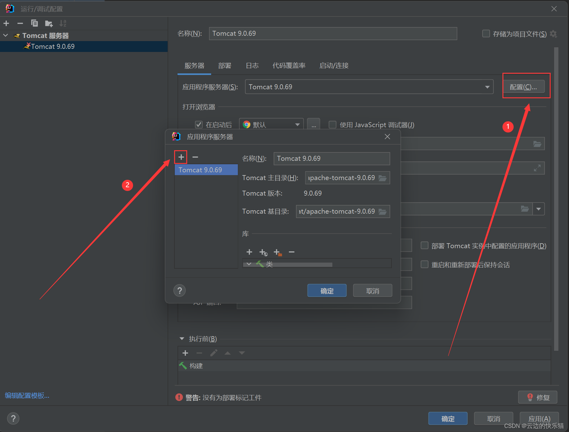The height and width of the screenshot is (432, 569).
Task: Apply changes with 应用(A) button
Action: [x=539, y=419]
